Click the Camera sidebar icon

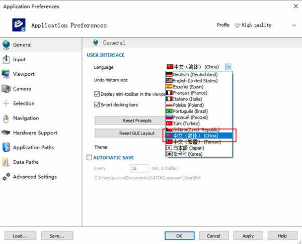pos(6,89)
